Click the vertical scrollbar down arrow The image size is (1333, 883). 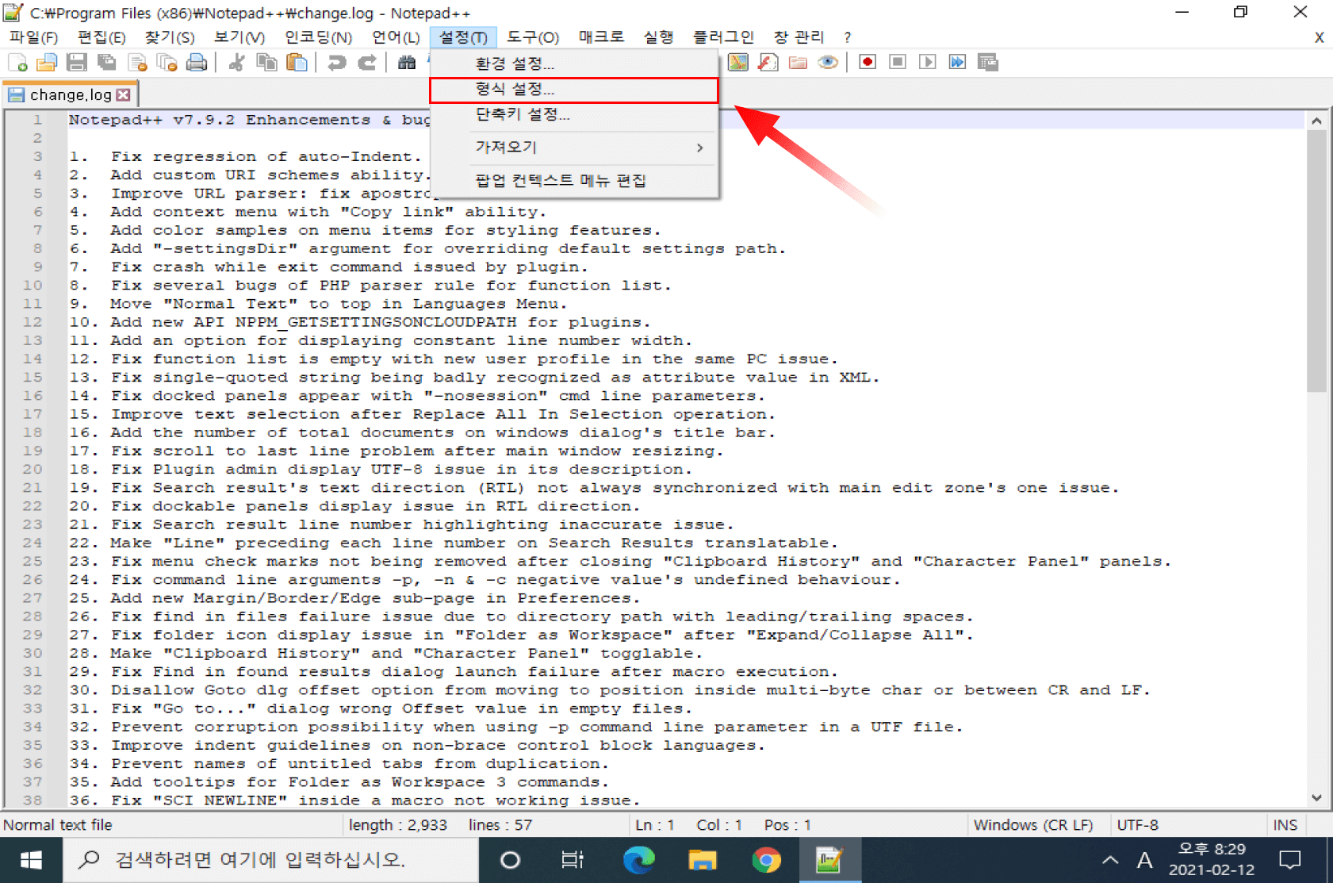1316,798
